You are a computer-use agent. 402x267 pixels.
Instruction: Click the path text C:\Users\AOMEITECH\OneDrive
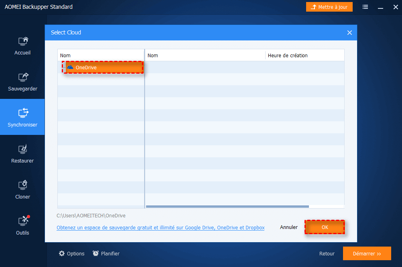click(91, 216)
